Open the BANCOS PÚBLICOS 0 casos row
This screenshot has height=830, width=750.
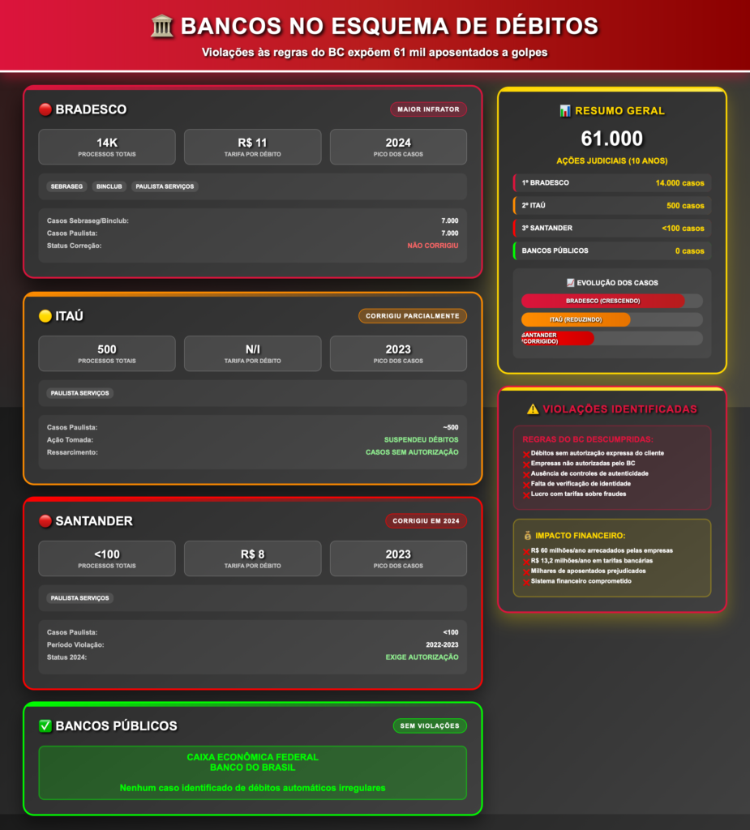(612, 251)
